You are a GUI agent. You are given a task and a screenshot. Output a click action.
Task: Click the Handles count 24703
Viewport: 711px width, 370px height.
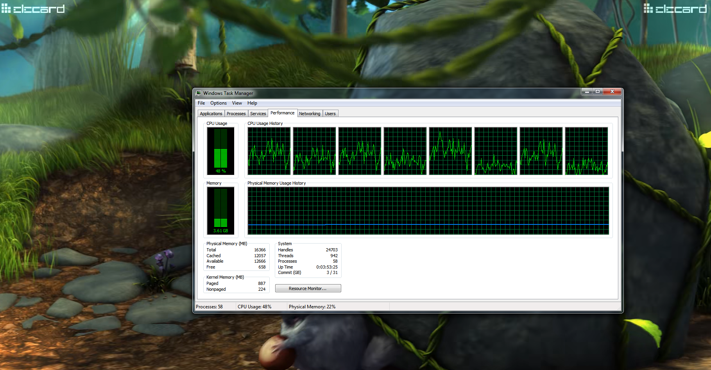(332, 250)
